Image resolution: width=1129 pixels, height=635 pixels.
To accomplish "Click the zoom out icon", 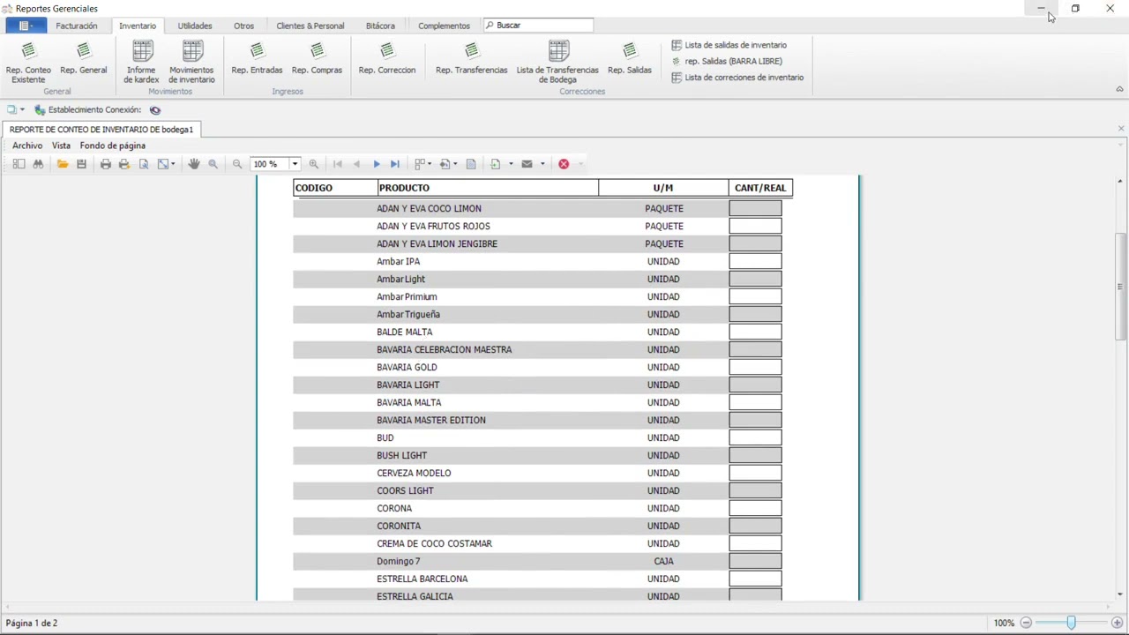I will tap(237, 164).
